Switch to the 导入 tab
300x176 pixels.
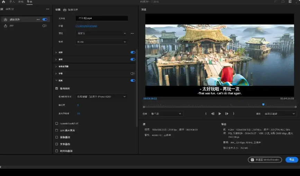click(x=12, y=2)
